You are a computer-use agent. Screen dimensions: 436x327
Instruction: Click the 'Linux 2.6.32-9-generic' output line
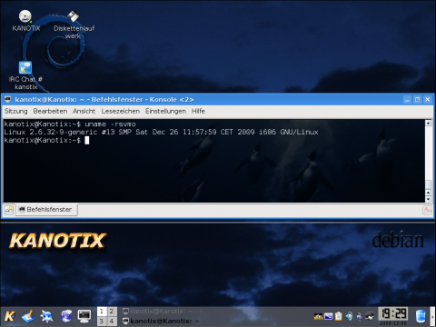(x=161, y=133)
